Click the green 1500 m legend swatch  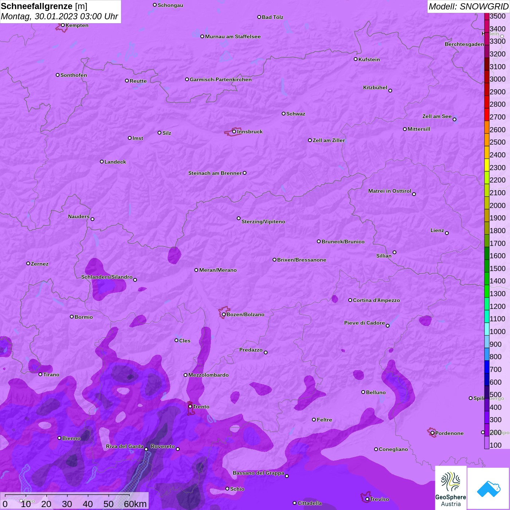(x=487, y=266)
